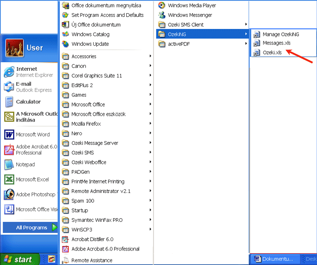This screenshot has height=265, width=317.
Task: Open Windows Media Player icon
Action: coord(162,5)
